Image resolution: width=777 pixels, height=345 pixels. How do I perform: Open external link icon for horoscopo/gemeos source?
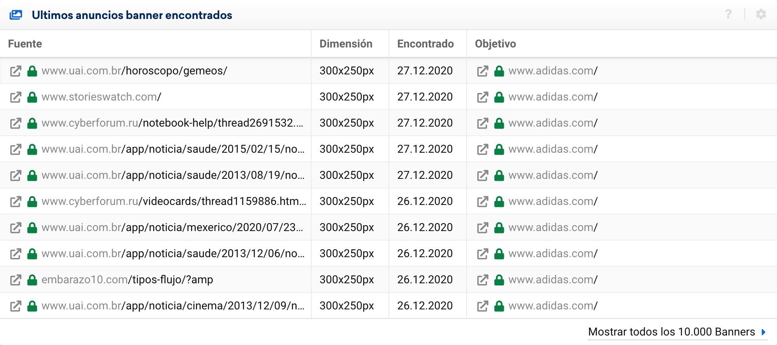15,71
